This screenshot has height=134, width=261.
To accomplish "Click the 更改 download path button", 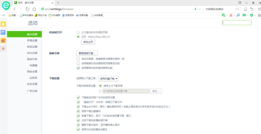I will pos(156,91).
